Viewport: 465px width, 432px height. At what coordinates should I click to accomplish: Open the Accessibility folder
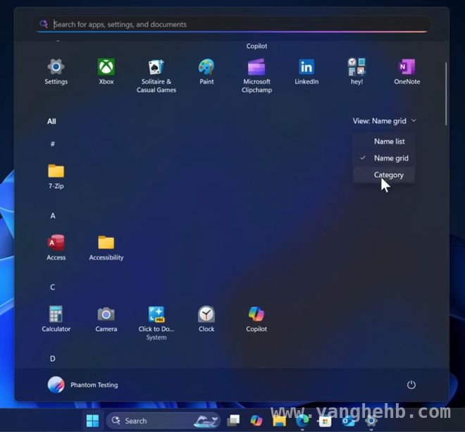pos(106,248)
